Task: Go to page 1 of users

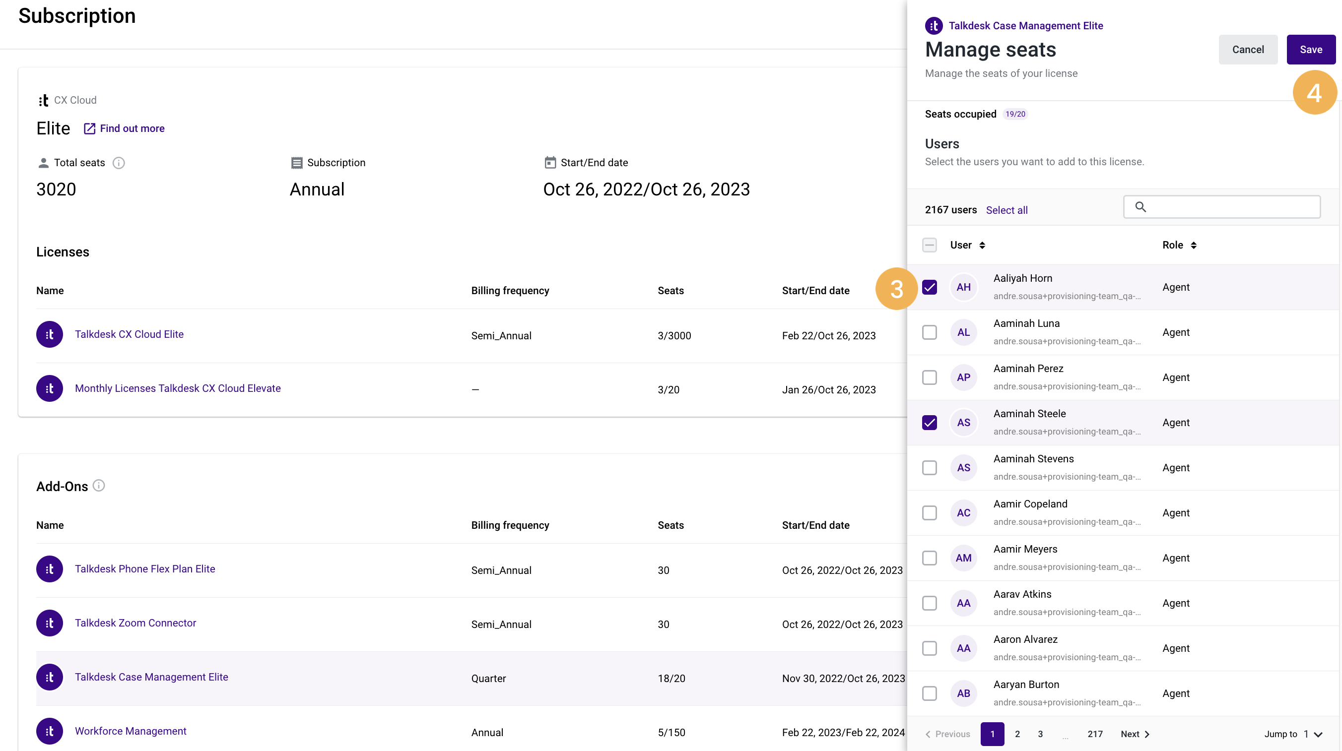Action: [993, 734]
